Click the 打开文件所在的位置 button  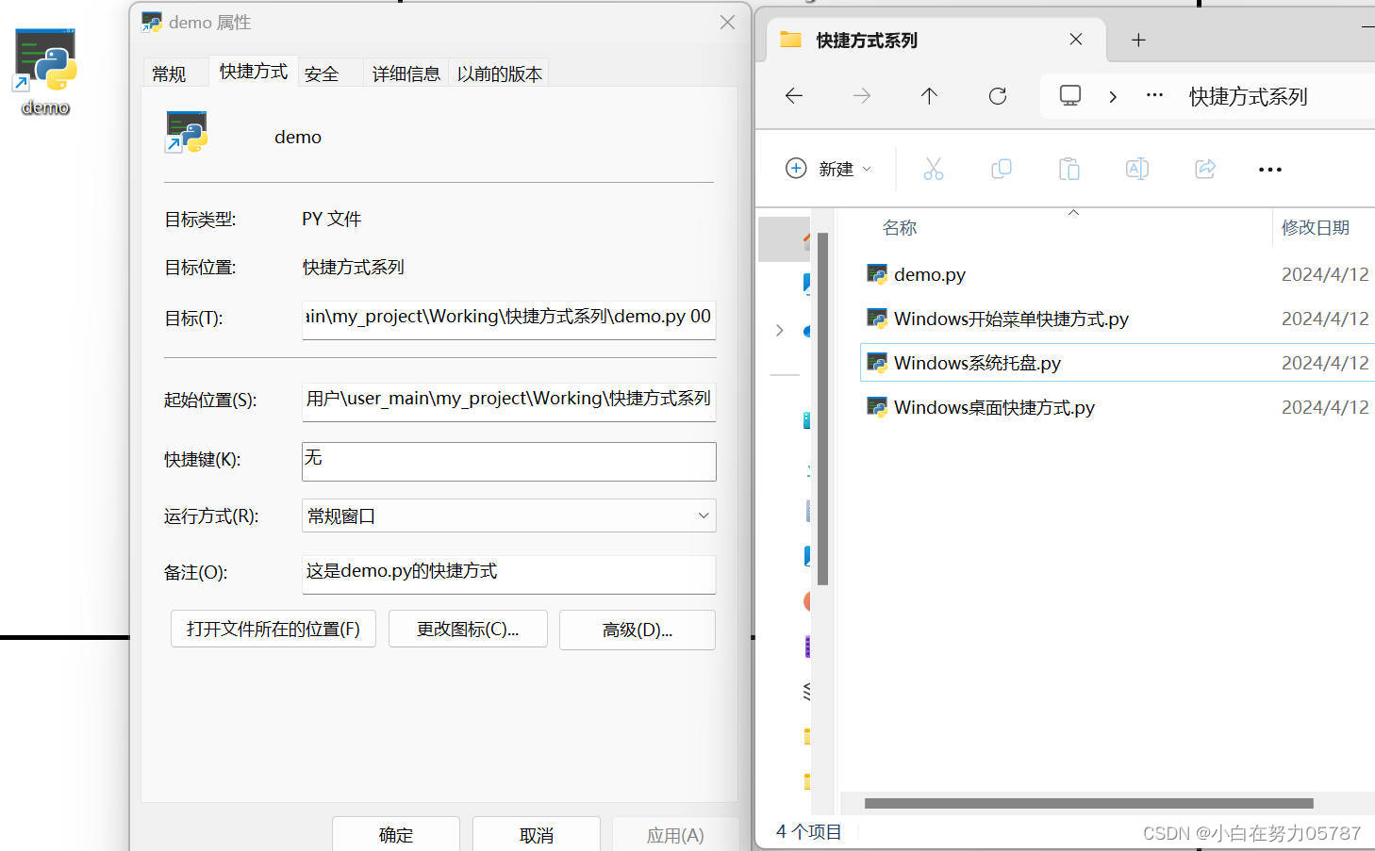coord(273,629)
